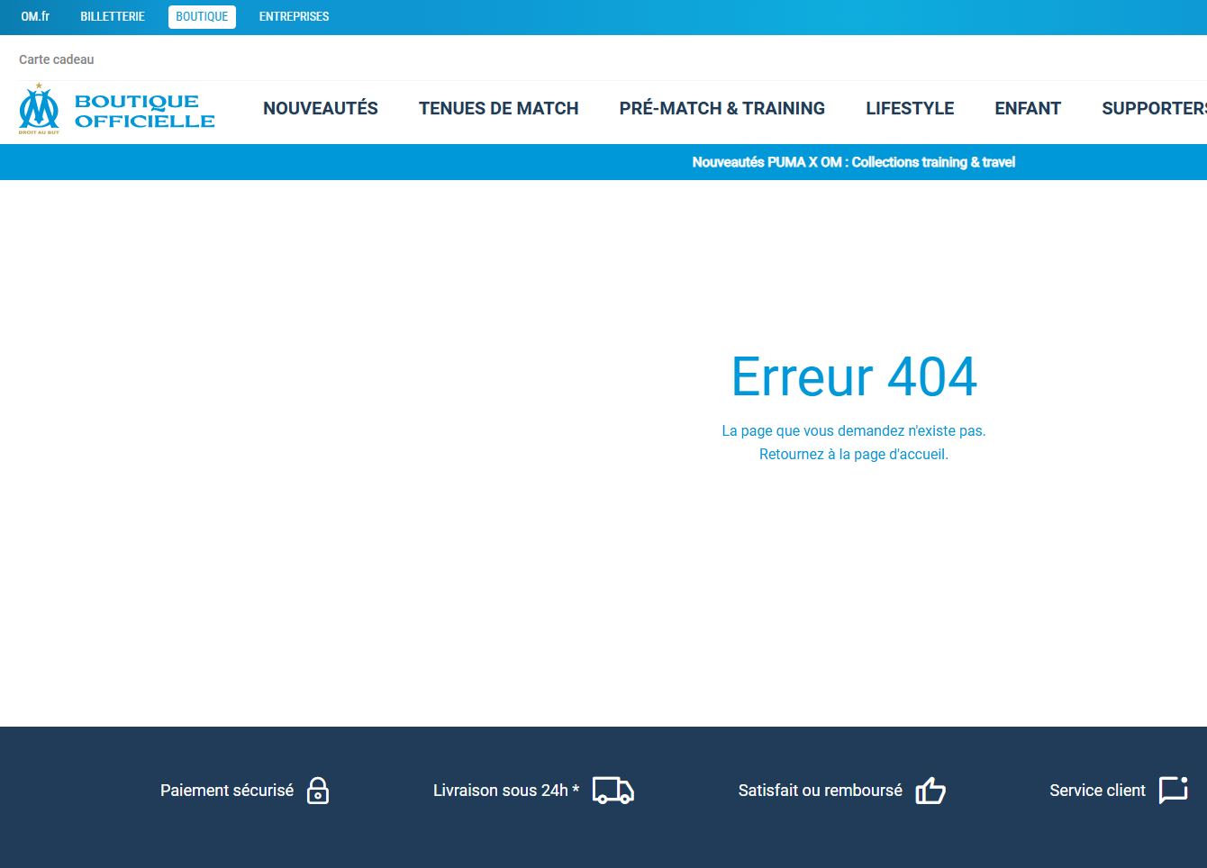Select the Boutique tab
The height and width of the screenshot is (868, 1207).
[202, 16]
